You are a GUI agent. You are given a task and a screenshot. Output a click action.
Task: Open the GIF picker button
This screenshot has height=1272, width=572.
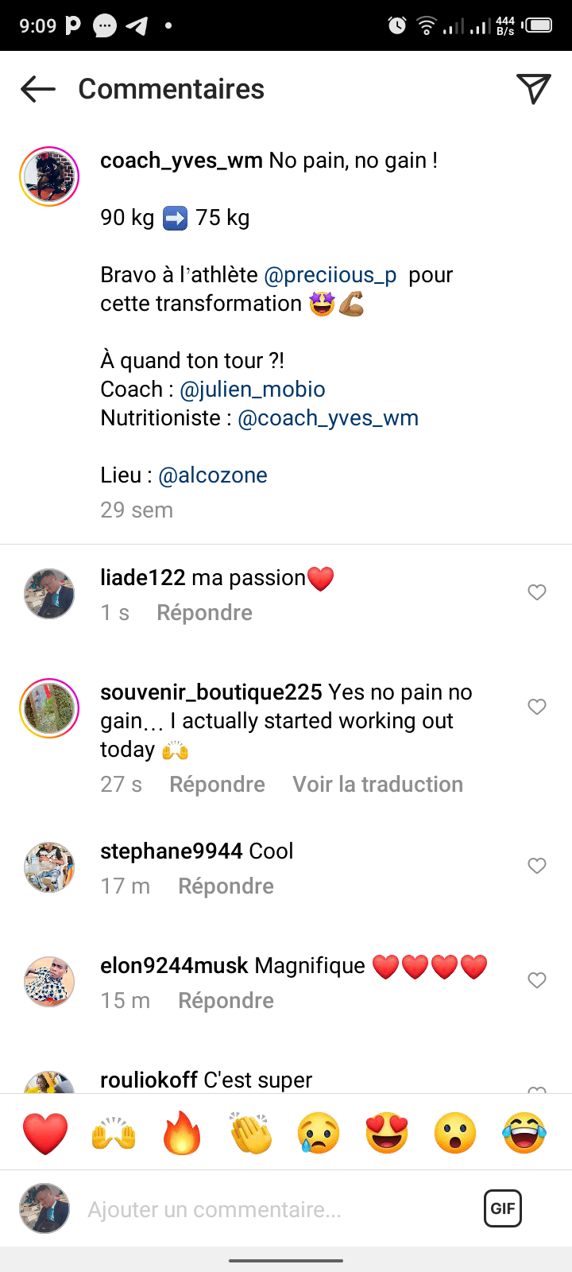[503, 1208]
